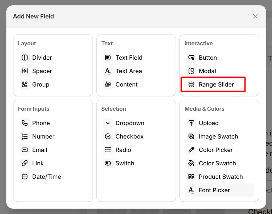Choose the Switch toggle icon
This screenshot has width=272, height=214.
pyautogui.click(x=108, y=163)
